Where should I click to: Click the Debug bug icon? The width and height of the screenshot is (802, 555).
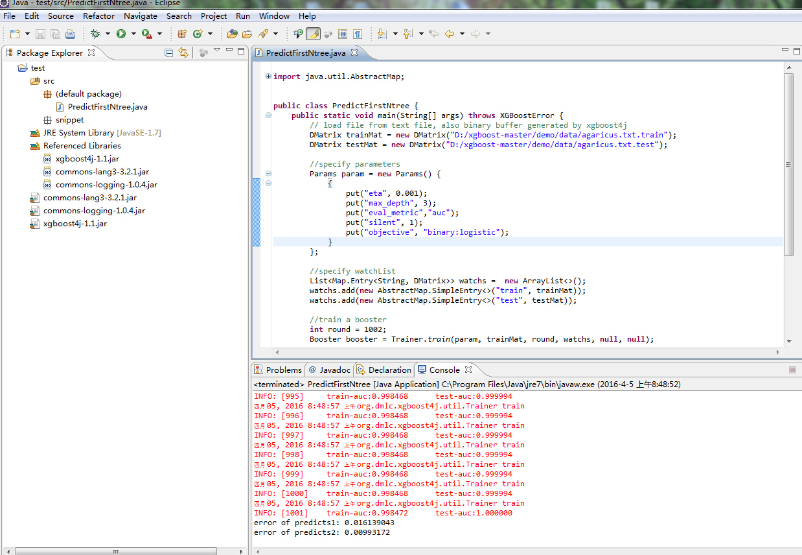pos(95,34)
